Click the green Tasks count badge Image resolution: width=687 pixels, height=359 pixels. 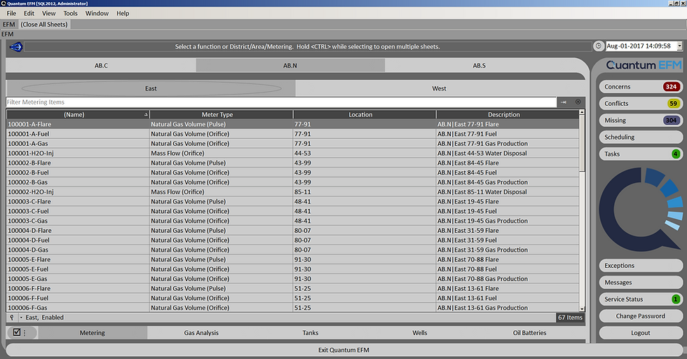(x=675, y=154)
